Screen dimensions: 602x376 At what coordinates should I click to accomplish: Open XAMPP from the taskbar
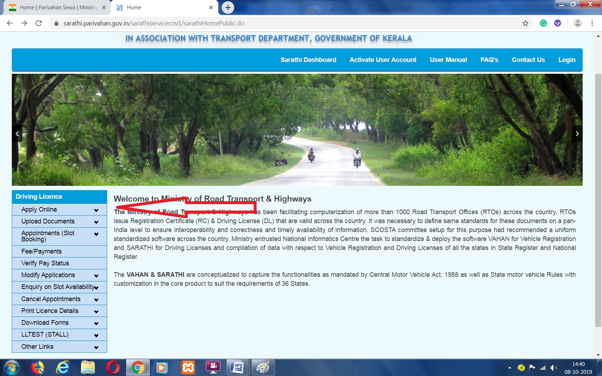coord(188,367)
